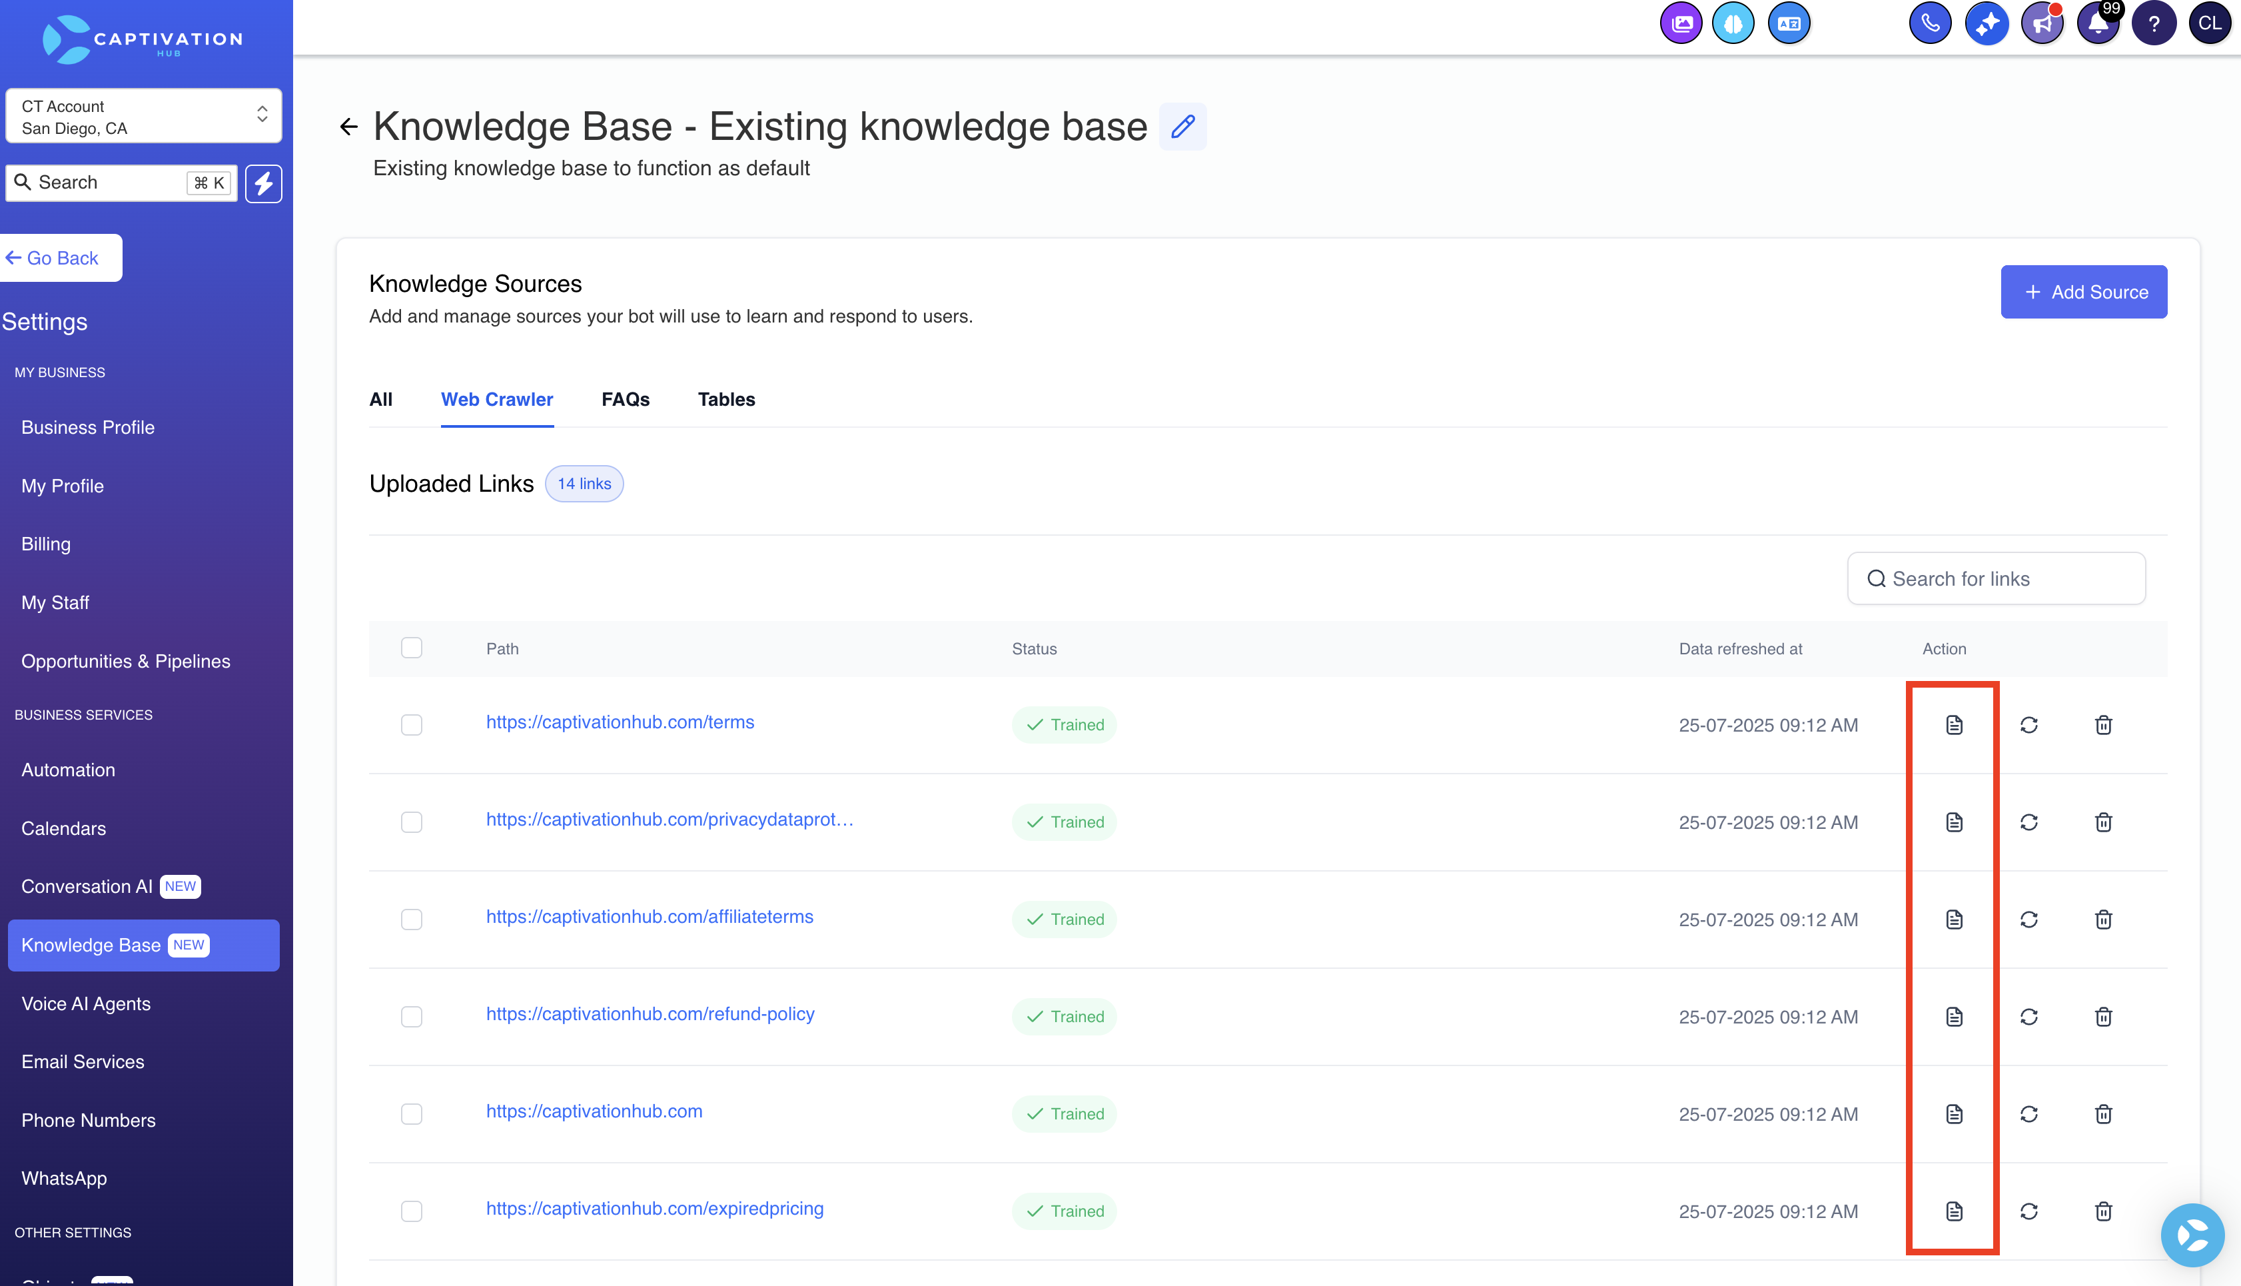This screenshot has height=1286, width=2241.
Task: Open Opportunities & Pipelines settings
Action: tap(125, 662)
